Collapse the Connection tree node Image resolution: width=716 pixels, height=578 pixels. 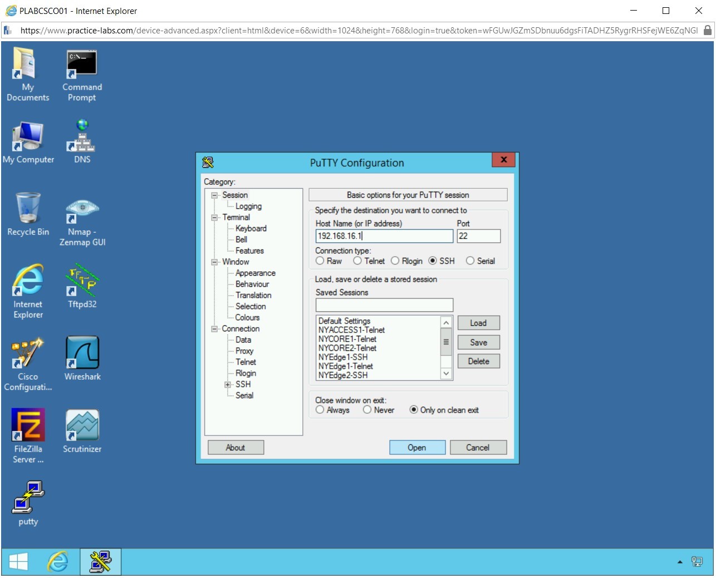pos(214,329)
